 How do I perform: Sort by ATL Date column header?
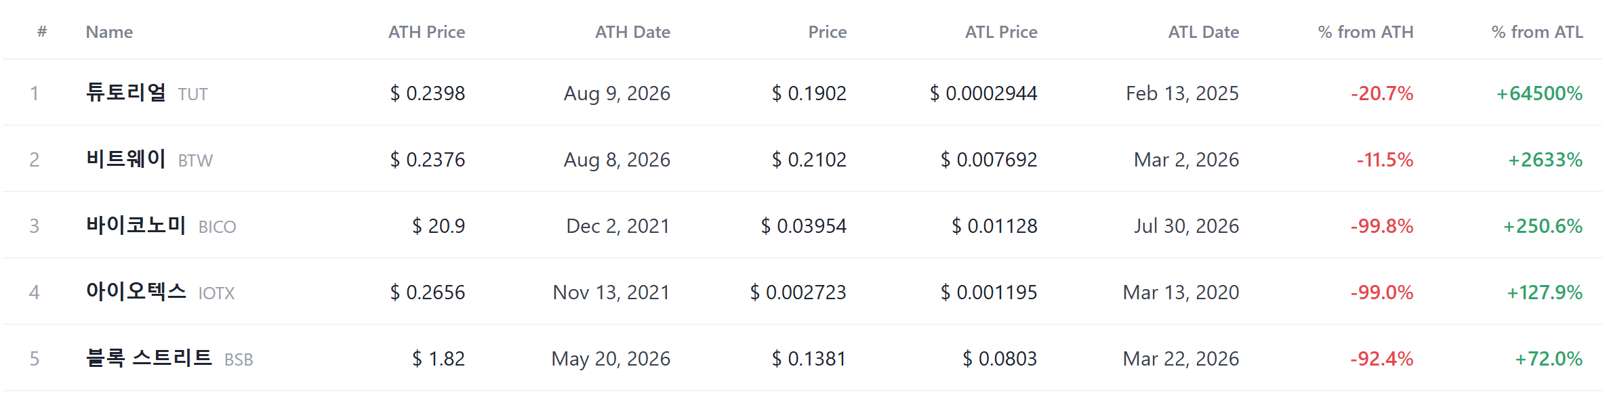pyautogui.click(x=1203, y=32)
